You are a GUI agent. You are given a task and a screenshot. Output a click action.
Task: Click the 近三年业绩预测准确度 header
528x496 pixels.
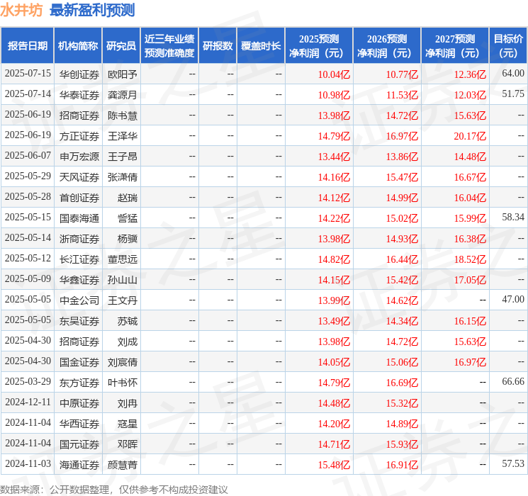pos(169,46)
